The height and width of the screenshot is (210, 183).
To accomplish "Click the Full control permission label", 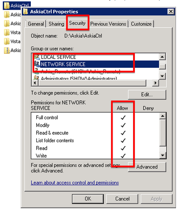I will click(47, 117).
